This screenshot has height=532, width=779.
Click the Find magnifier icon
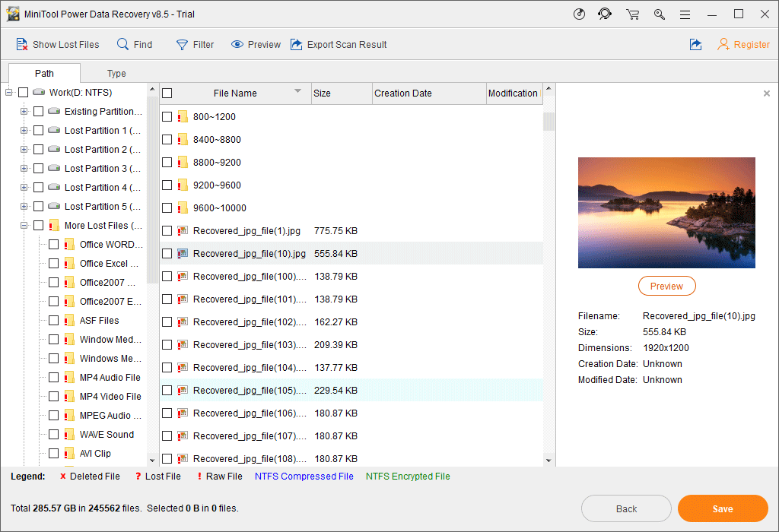[122, 44]
